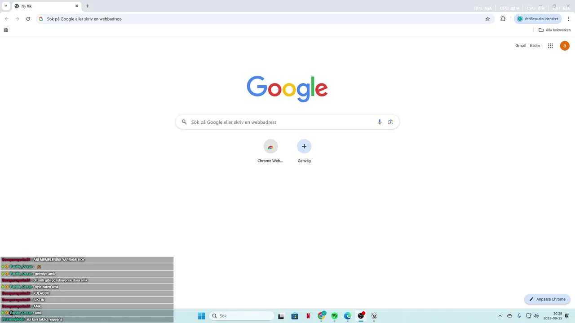575x323 pixels.
Task: Open the Extensions puzzle icon
Action: 503,19
